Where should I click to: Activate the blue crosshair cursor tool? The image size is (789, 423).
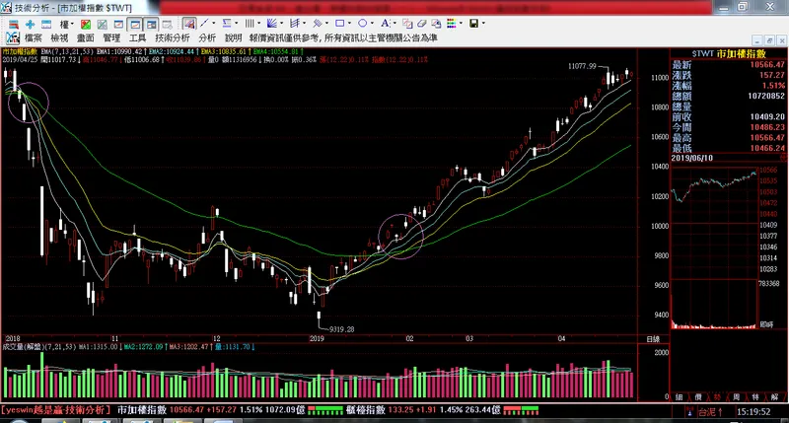click(x=31, y=24)
